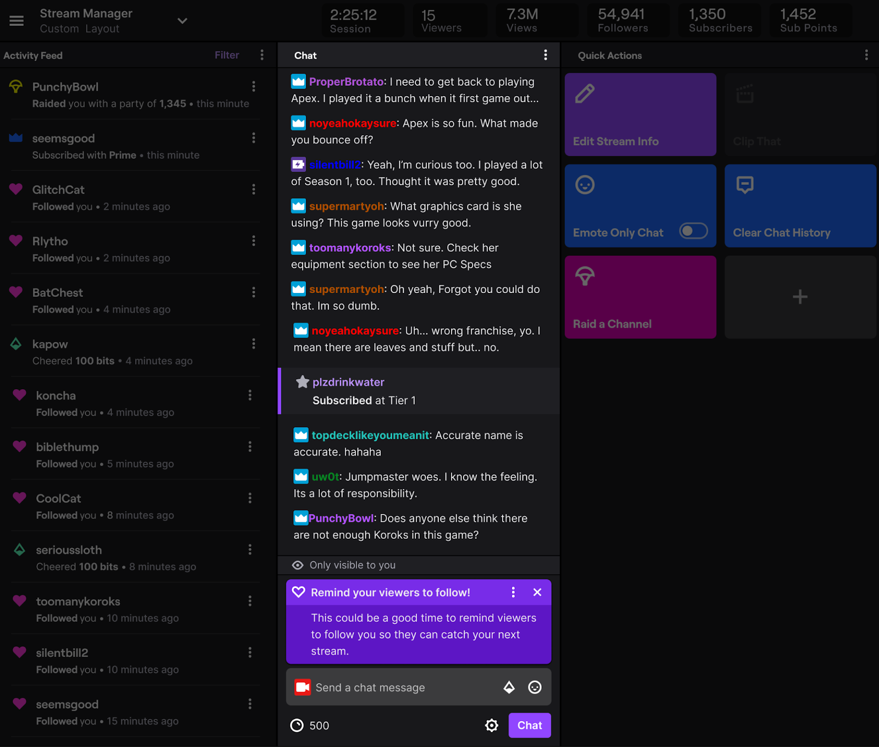879x747 pixels.
Task: Click the uw0t username in chat
Action: [x=326, y=477]
